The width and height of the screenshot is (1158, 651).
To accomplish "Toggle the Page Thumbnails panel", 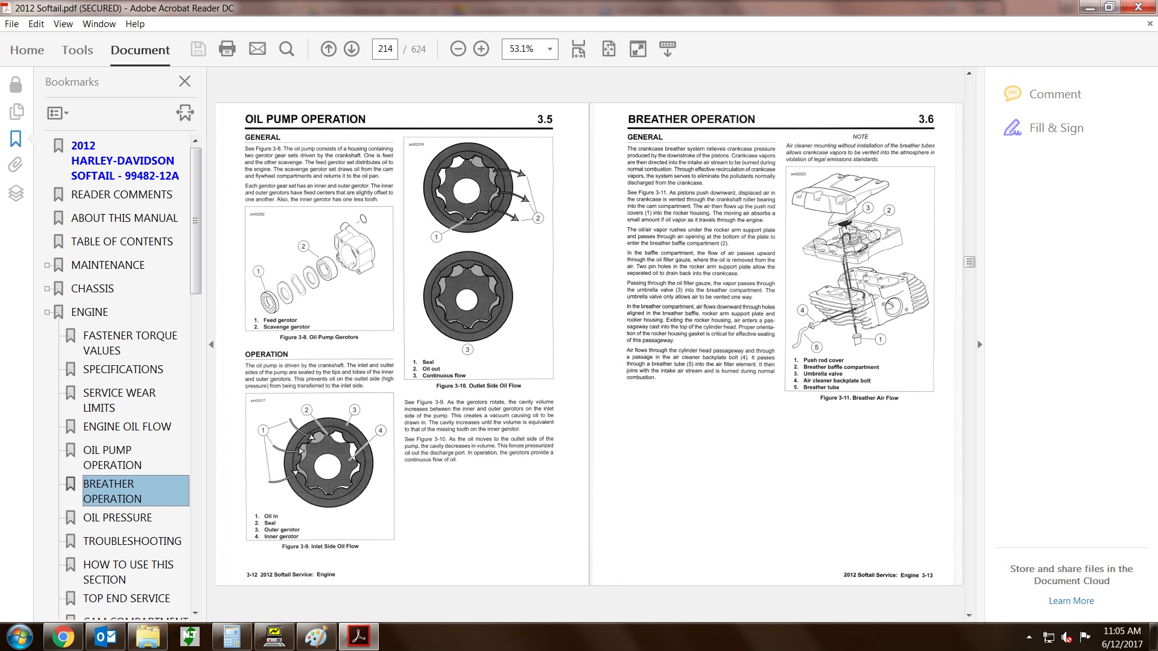I will pyautogui.click(x=16, y=112).
